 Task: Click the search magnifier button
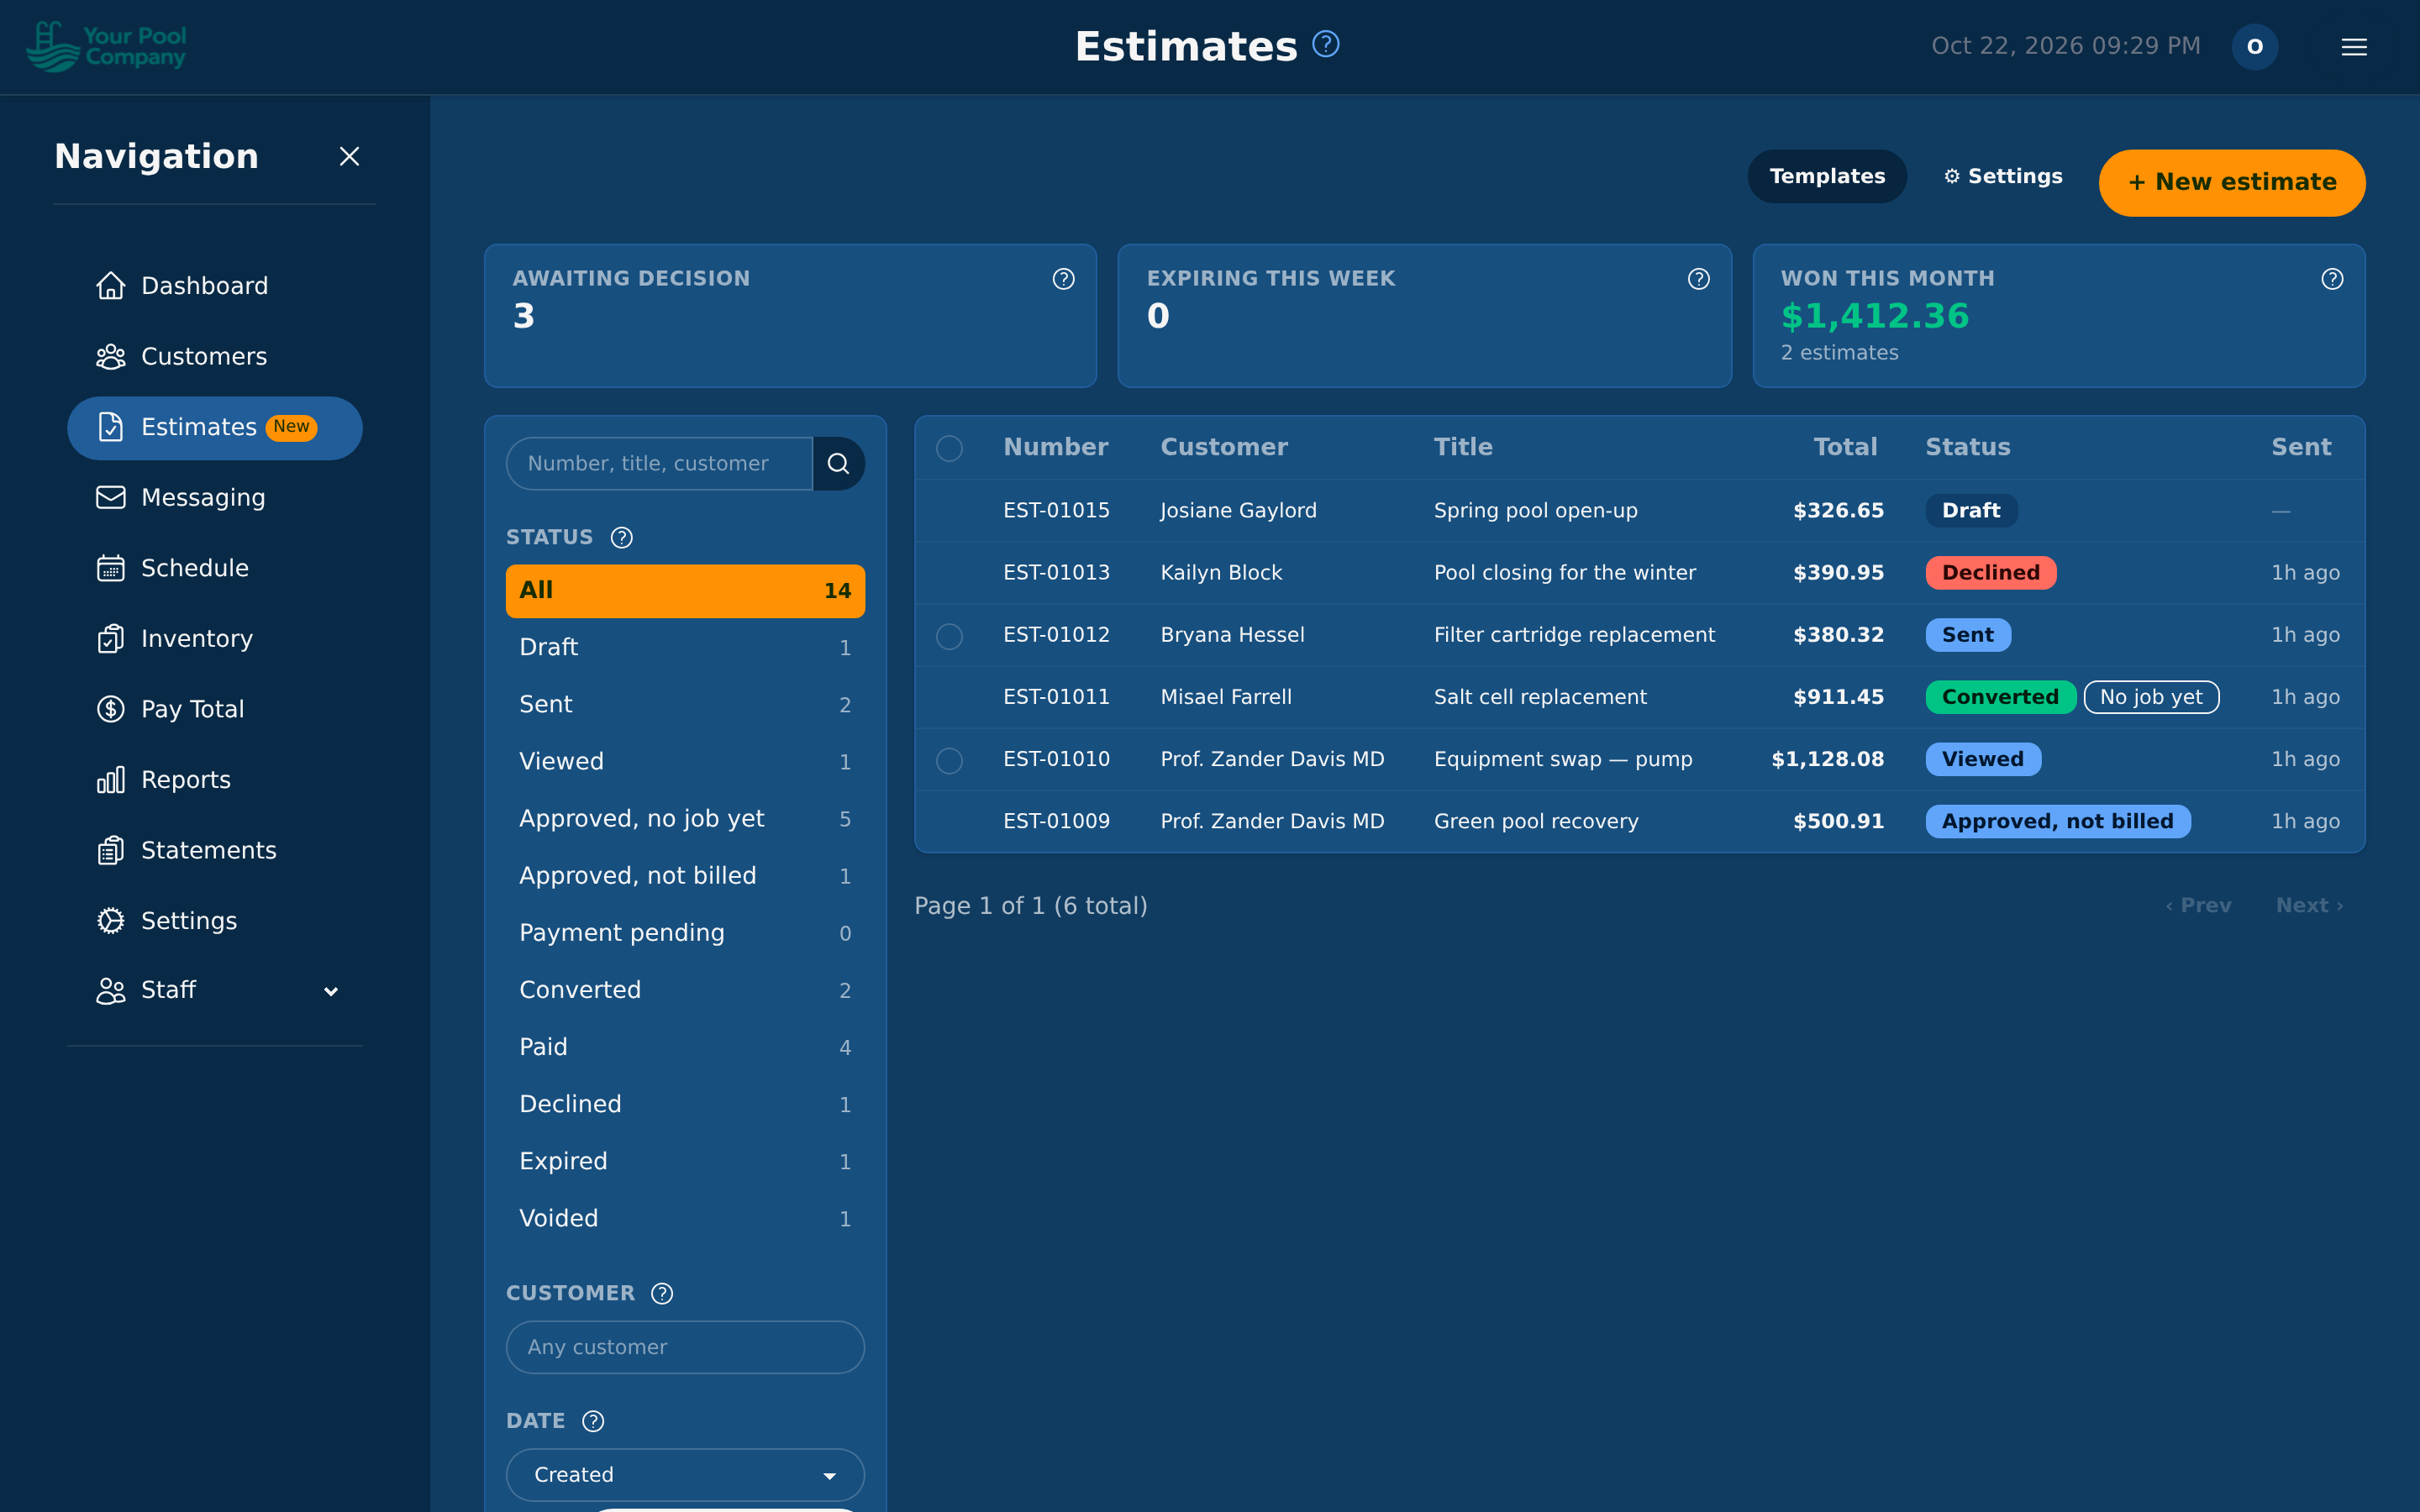[838, 463]
